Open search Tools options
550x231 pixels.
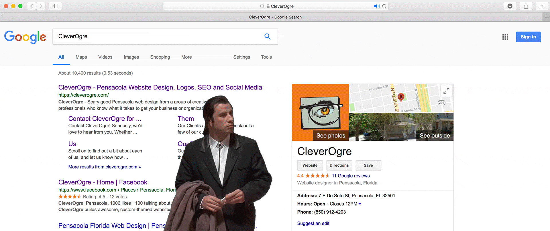266,57
